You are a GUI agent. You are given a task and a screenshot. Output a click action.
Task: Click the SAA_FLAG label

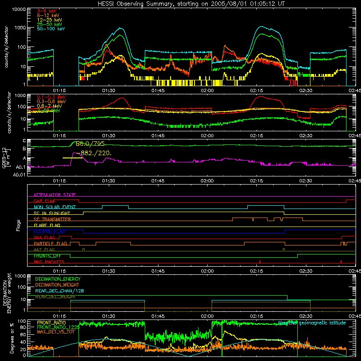44,237
